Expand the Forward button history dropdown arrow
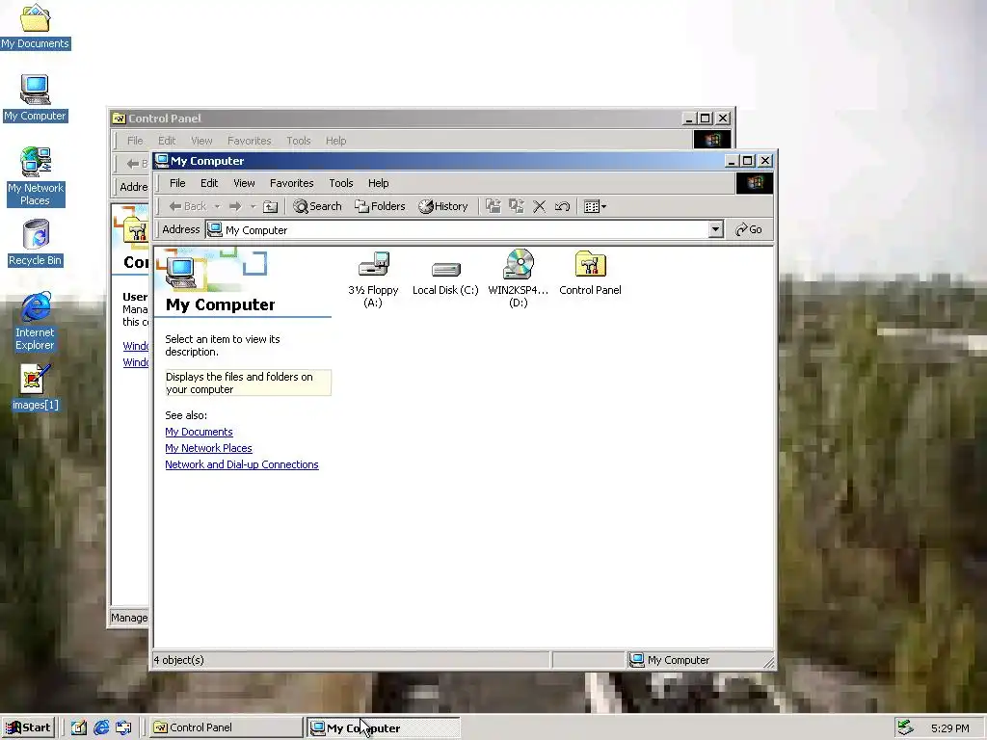Image resolution: width=987 pixels, height=740 pixels. (253, 206)
